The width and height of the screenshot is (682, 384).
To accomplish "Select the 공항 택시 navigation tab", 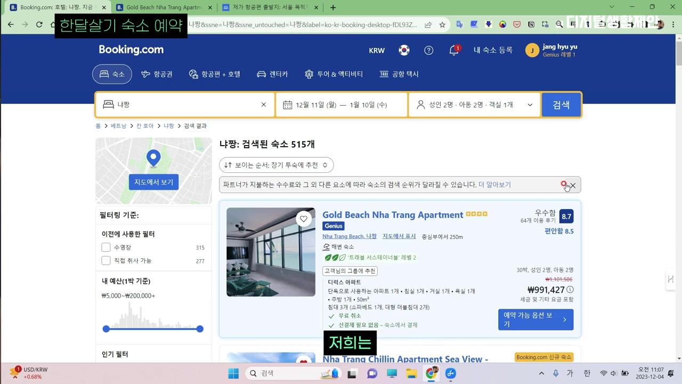I will [399, 74].
